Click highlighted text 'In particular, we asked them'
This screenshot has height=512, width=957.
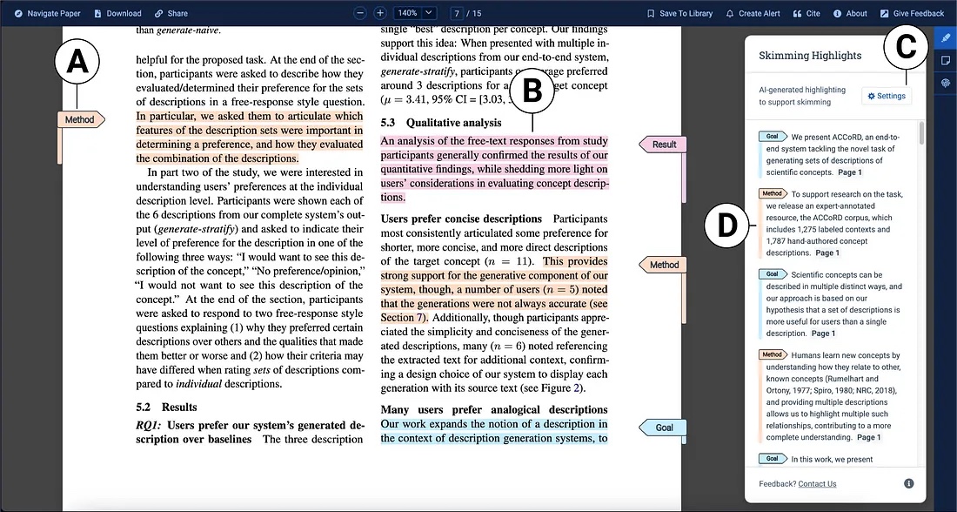[249, 138]
